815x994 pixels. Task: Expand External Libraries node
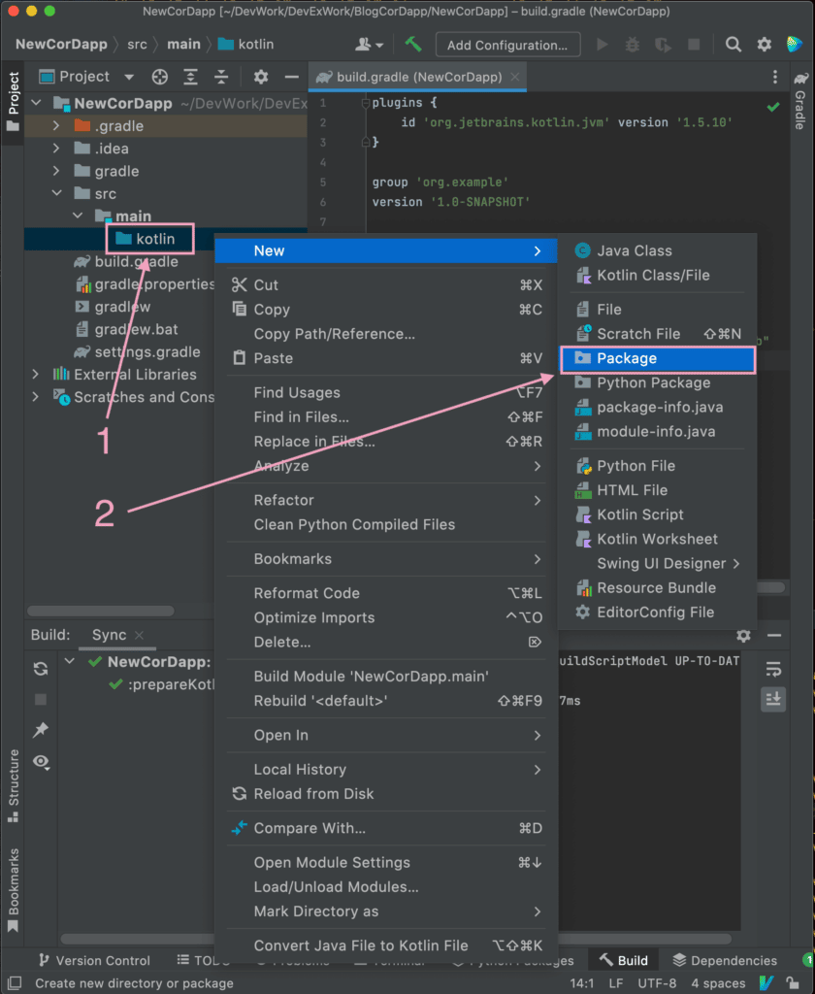(x=36, y=374)
